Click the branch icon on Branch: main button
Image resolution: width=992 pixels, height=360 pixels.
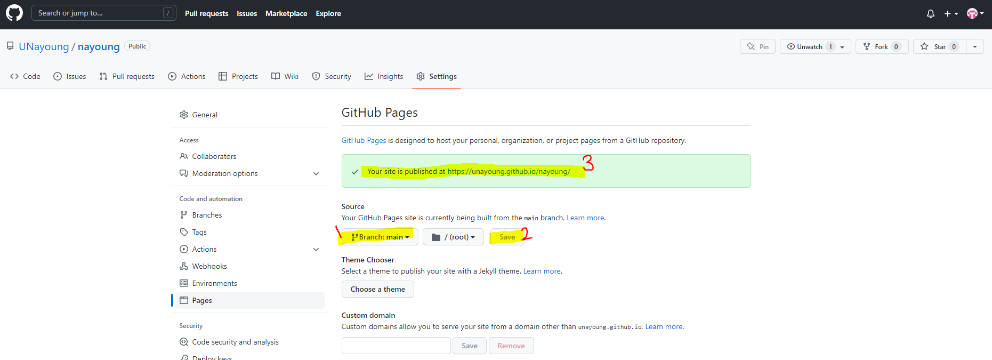point(354,237)
